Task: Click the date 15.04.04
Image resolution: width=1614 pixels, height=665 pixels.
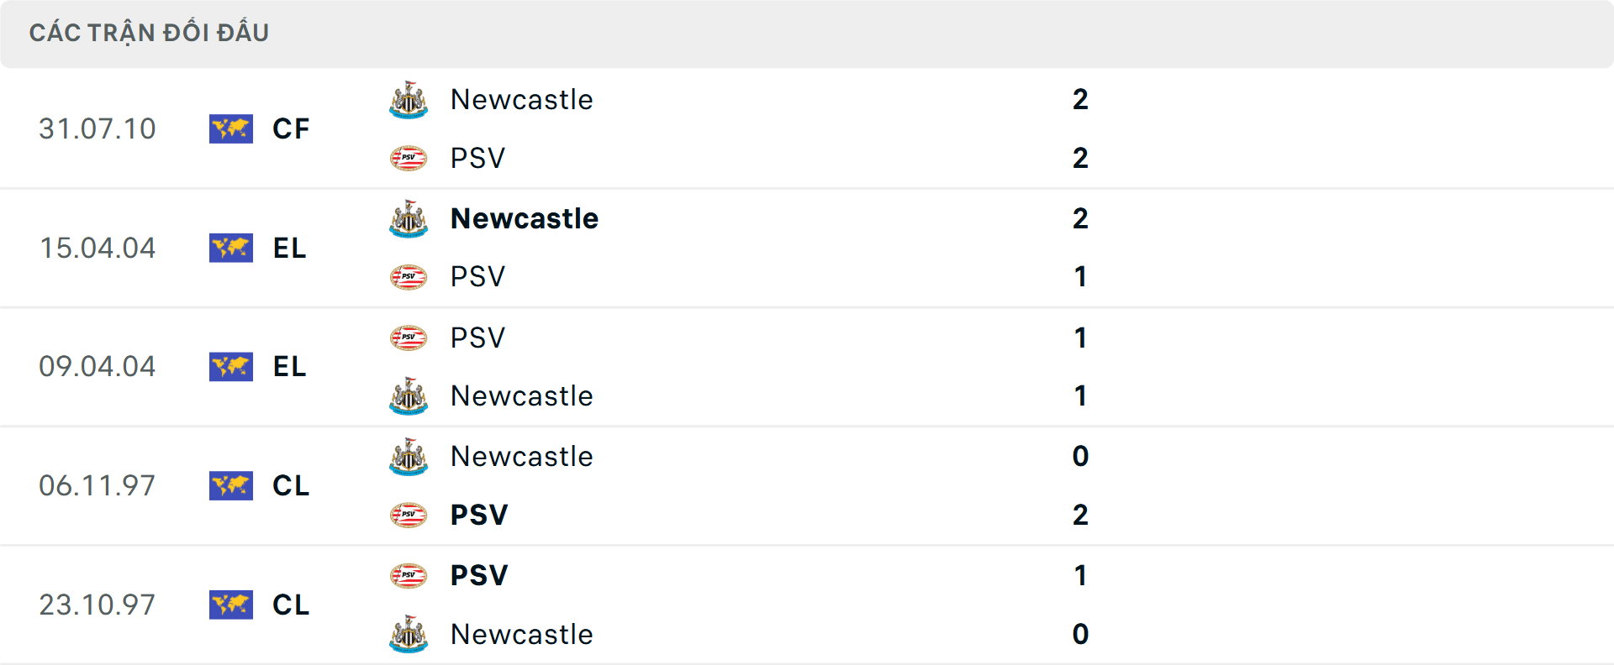Action: pos(98,248)
